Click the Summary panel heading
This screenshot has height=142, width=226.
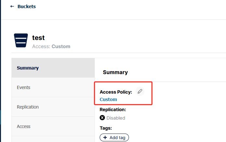[115, 72]
